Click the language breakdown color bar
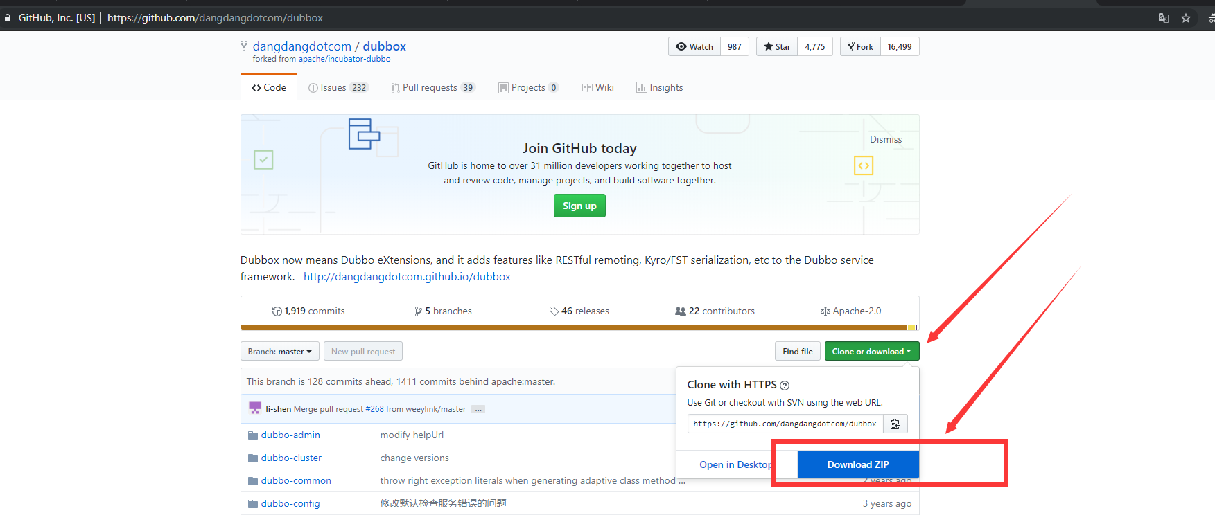Image resolution: width=1215 pixels, height=515 pixels. coord(579,327)
